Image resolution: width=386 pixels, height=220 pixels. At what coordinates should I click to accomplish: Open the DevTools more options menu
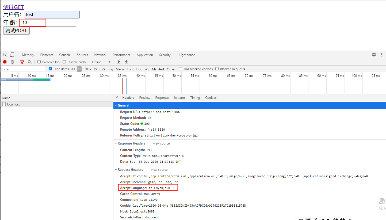(x=381, y=55)
